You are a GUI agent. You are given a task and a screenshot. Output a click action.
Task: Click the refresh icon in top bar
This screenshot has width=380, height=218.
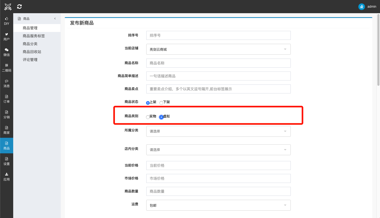pos(19,7)
